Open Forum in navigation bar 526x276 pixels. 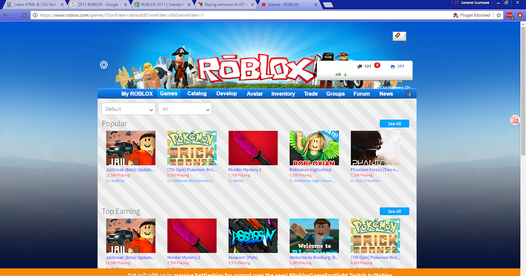pos(362,94)
